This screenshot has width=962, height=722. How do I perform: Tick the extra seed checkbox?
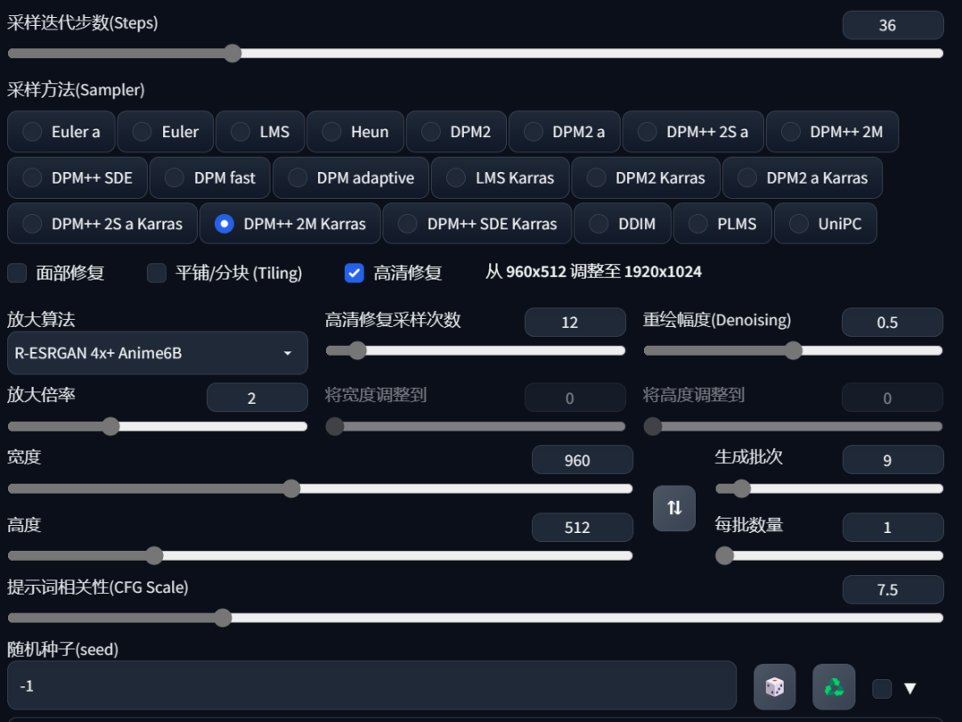click(882, 688)
